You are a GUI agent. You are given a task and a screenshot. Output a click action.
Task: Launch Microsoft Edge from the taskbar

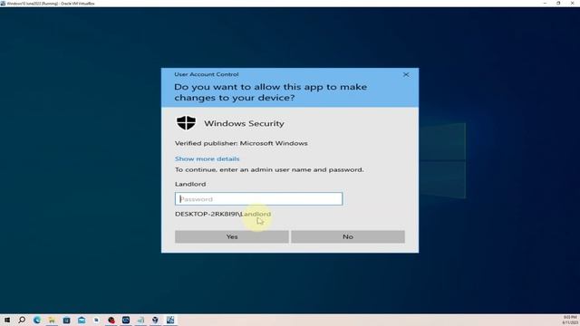pyautogui.click(x=36, y=320)
